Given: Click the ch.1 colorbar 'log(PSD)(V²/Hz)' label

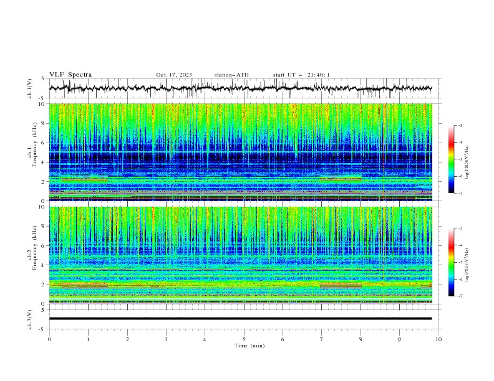Looking at the screenshot, I should (x=467, y=162).
